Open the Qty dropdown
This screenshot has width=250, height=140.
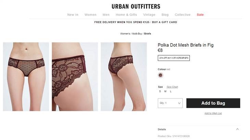coord(170,103)
